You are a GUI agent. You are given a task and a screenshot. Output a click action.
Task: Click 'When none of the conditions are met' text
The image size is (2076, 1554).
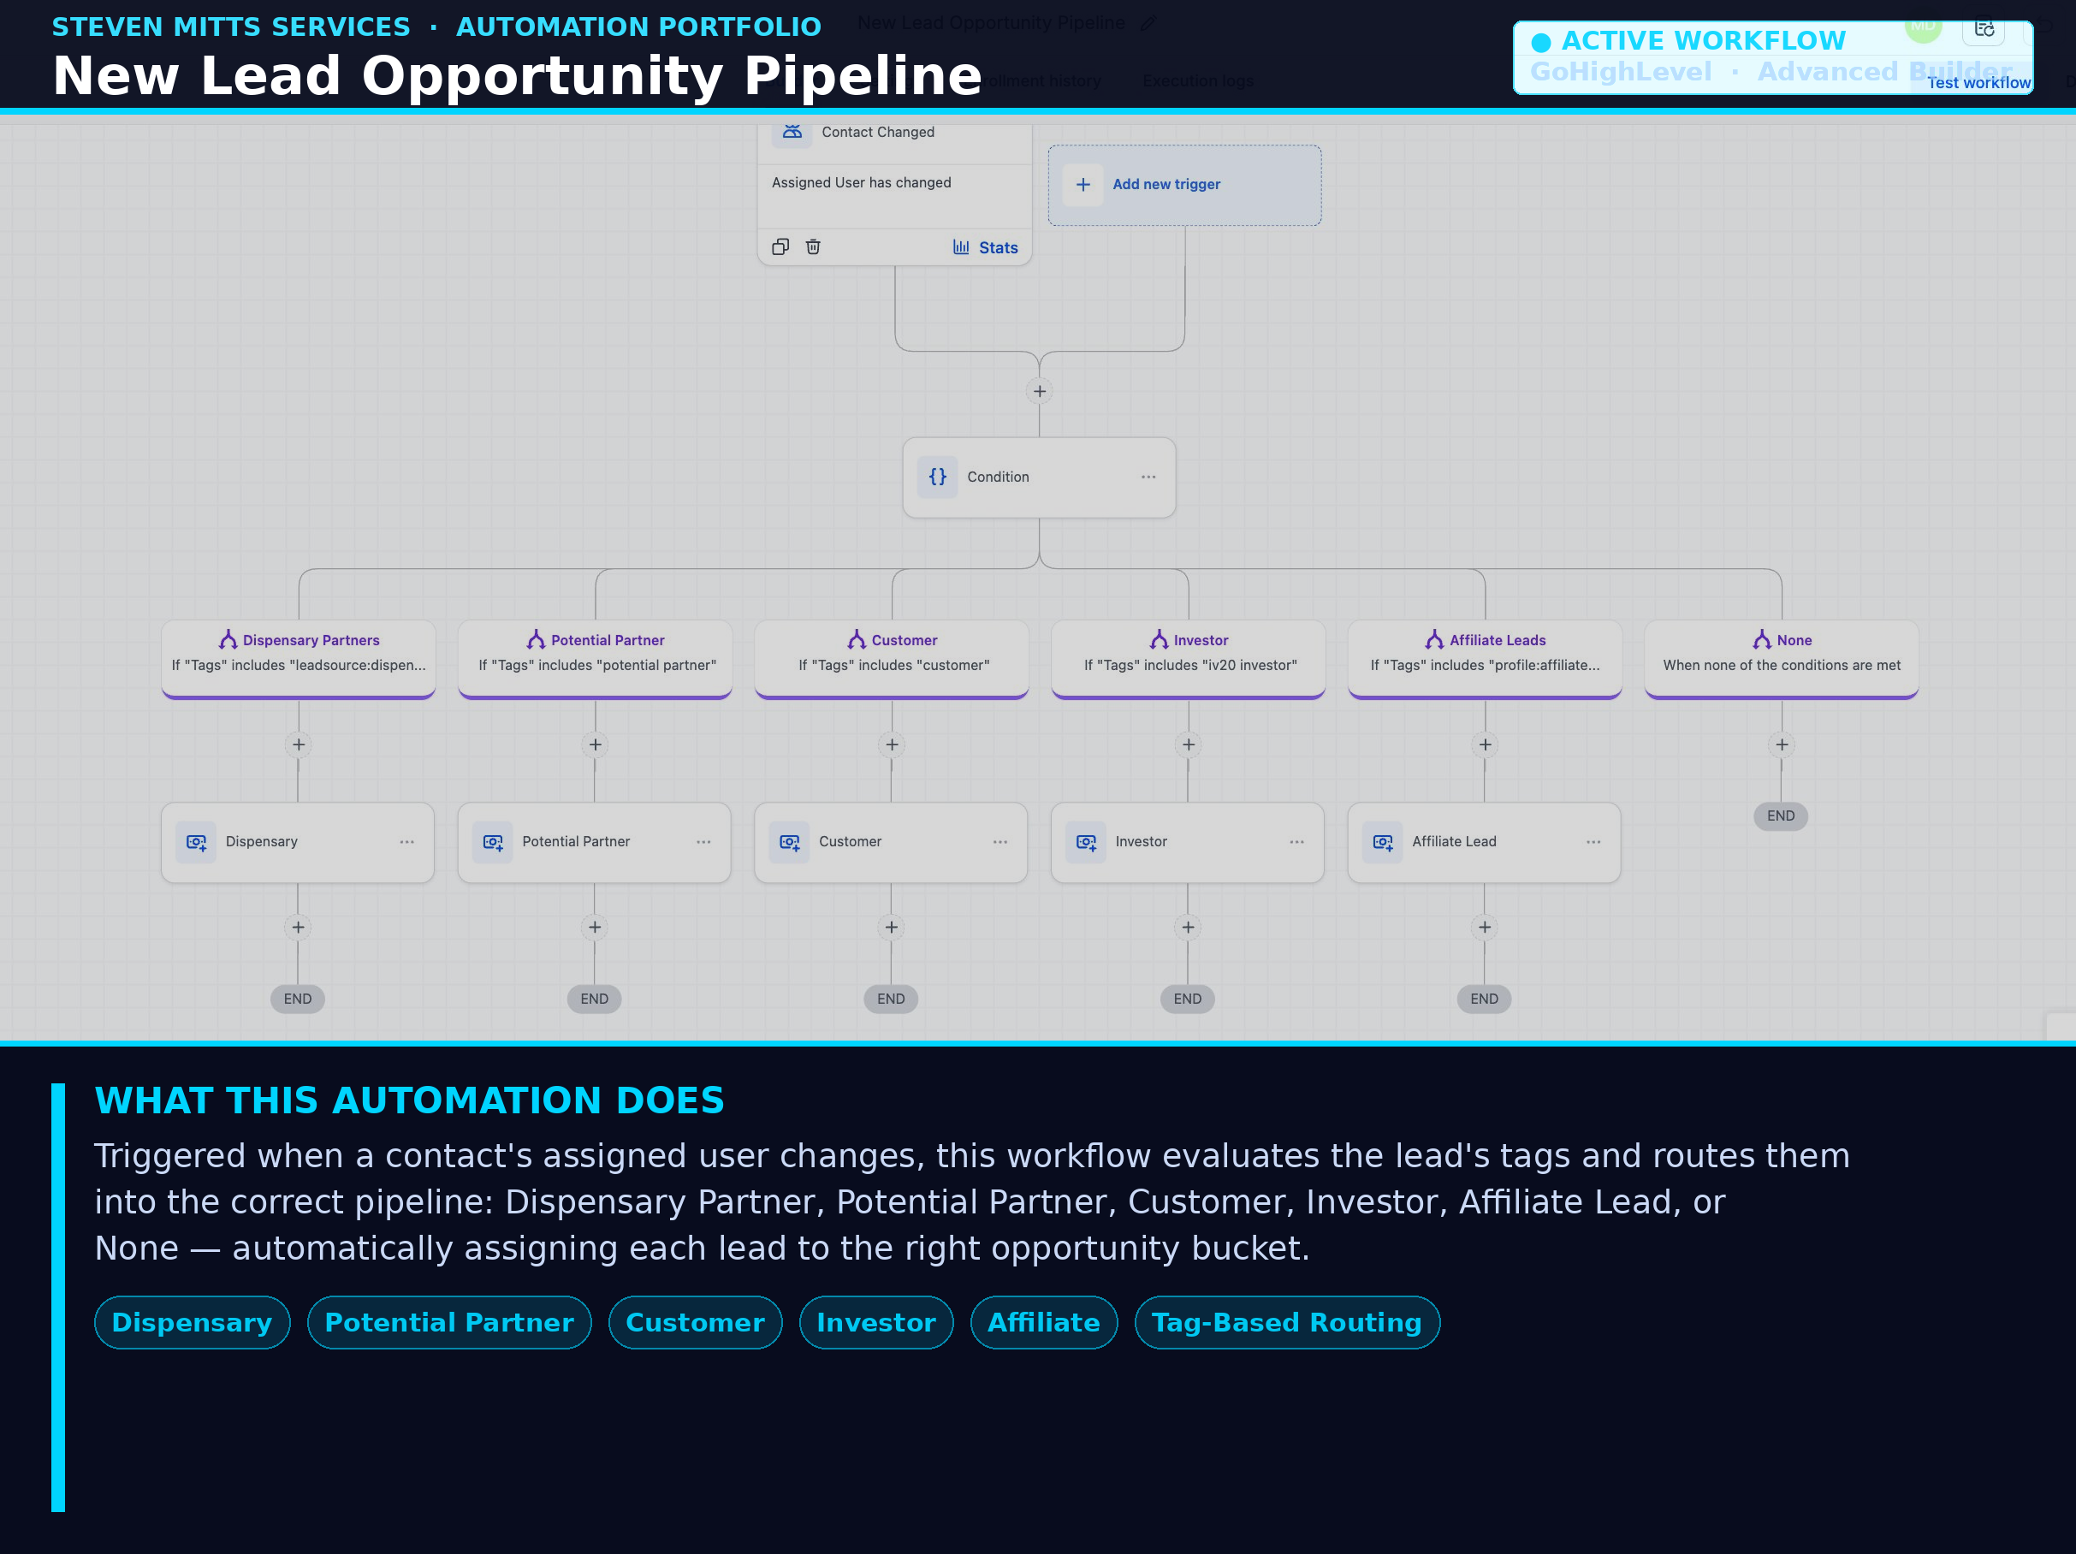(1782, 666)
